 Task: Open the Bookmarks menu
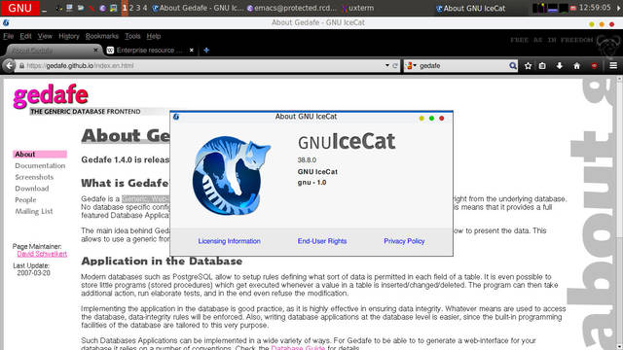[x=101, y=36]
